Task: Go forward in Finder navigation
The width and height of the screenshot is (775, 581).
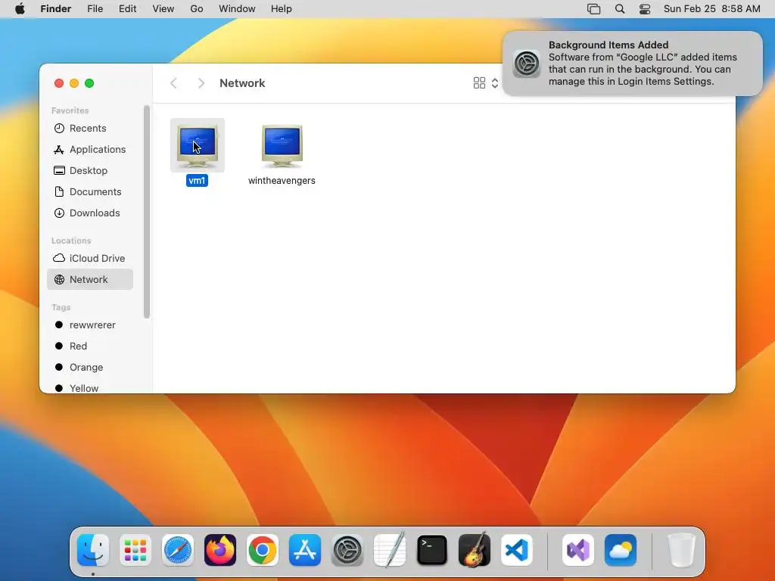Action: (201, 83)
